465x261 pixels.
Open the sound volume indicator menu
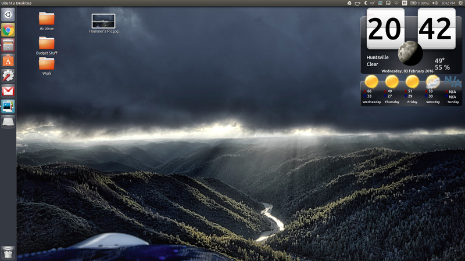pos(435,3)
